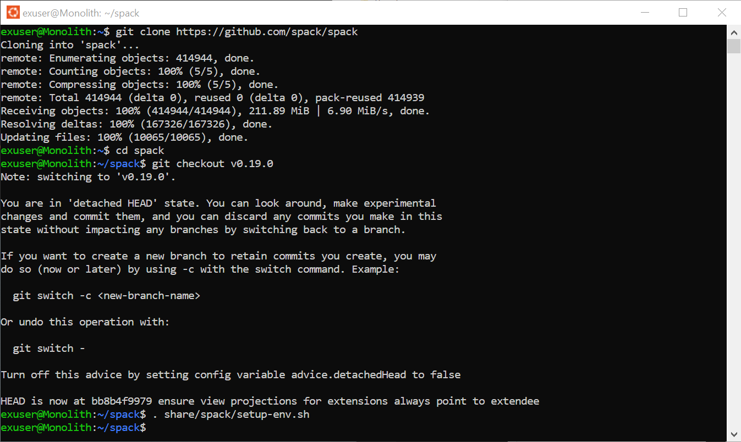Click the window title 'exuser@Monolith: ~/spack'
The width and height of the screenshot is (741, 442).
click(81, 13)
